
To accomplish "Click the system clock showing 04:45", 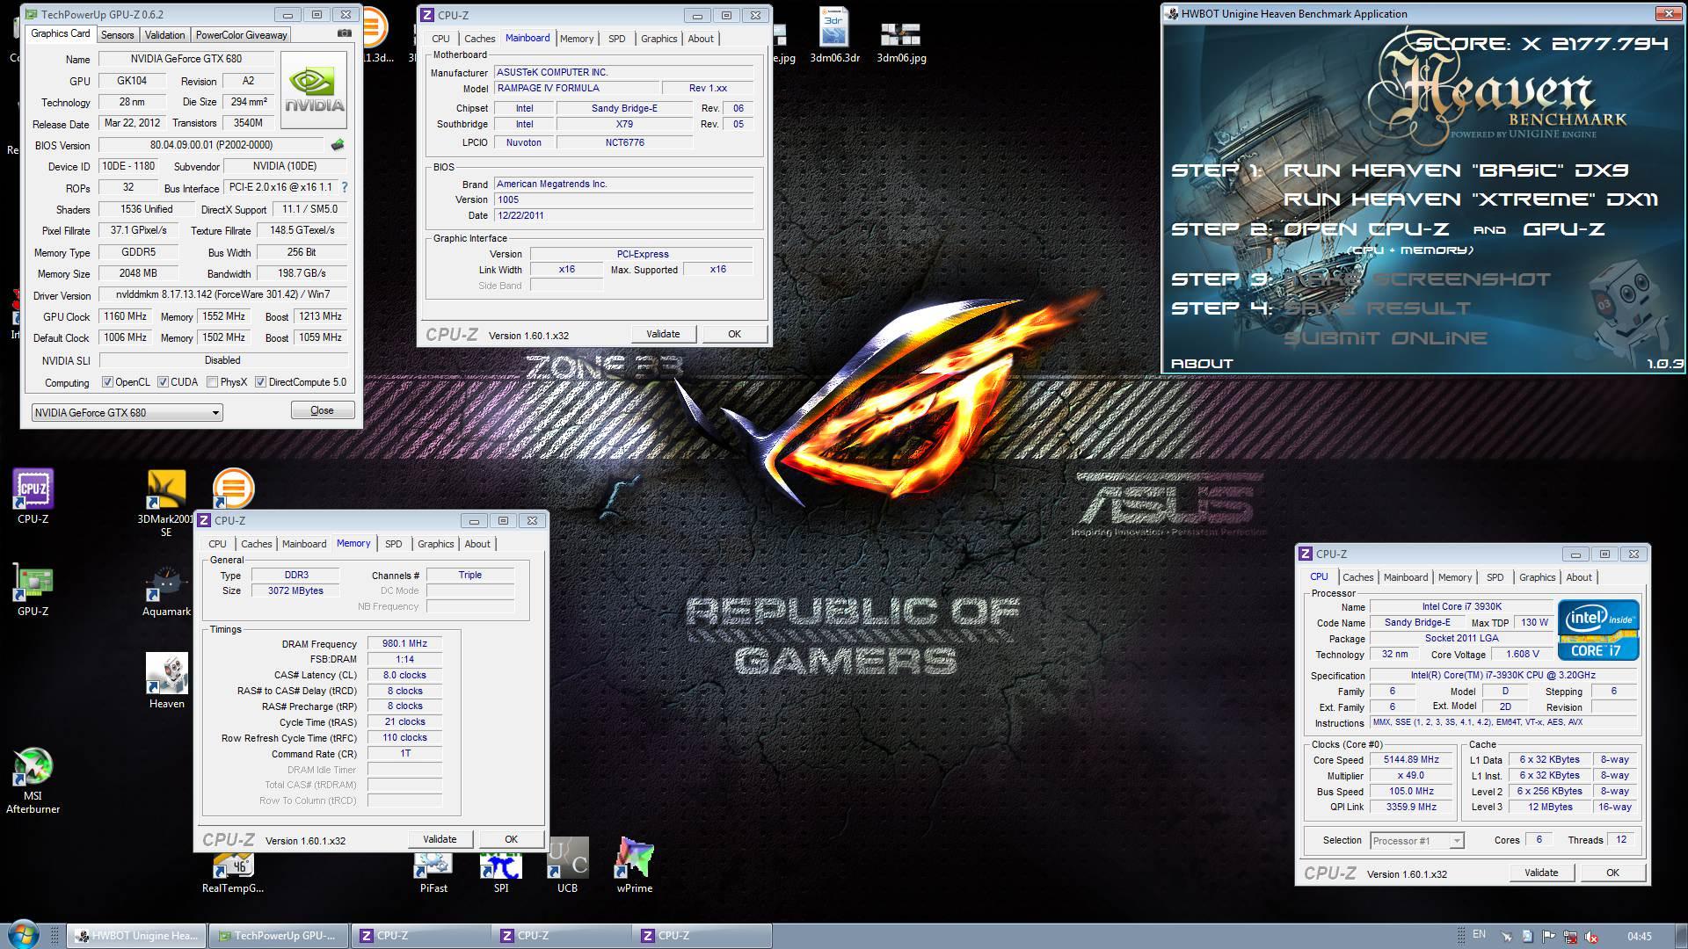I will coord(1639,937).
